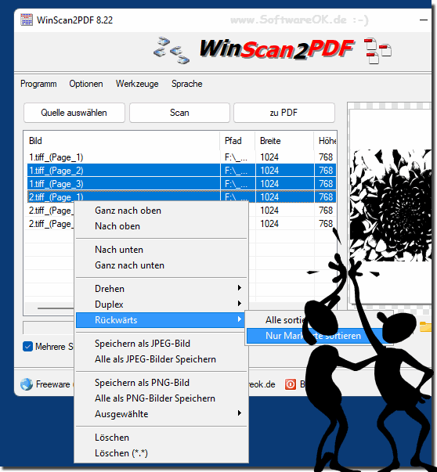Click the flower preview thumbnail
The image size is (437, 472).
pos(392,205)
